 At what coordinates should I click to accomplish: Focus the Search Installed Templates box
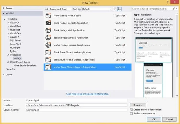click(x=152, y=9)
